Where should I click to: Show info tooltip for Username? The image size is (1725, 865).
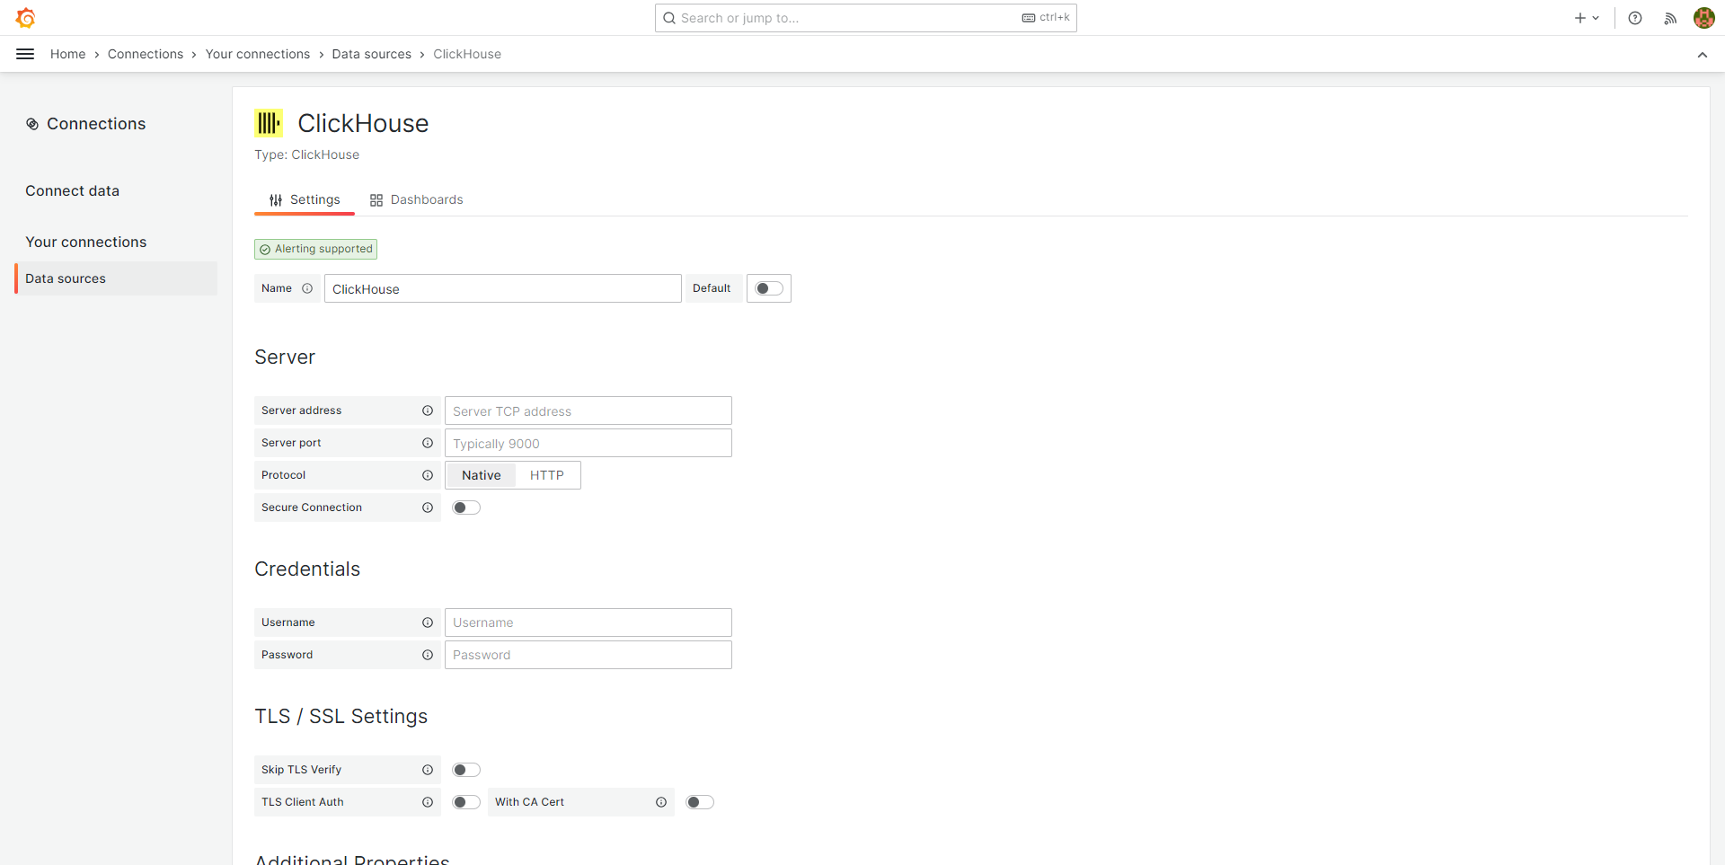pos(428,622)
